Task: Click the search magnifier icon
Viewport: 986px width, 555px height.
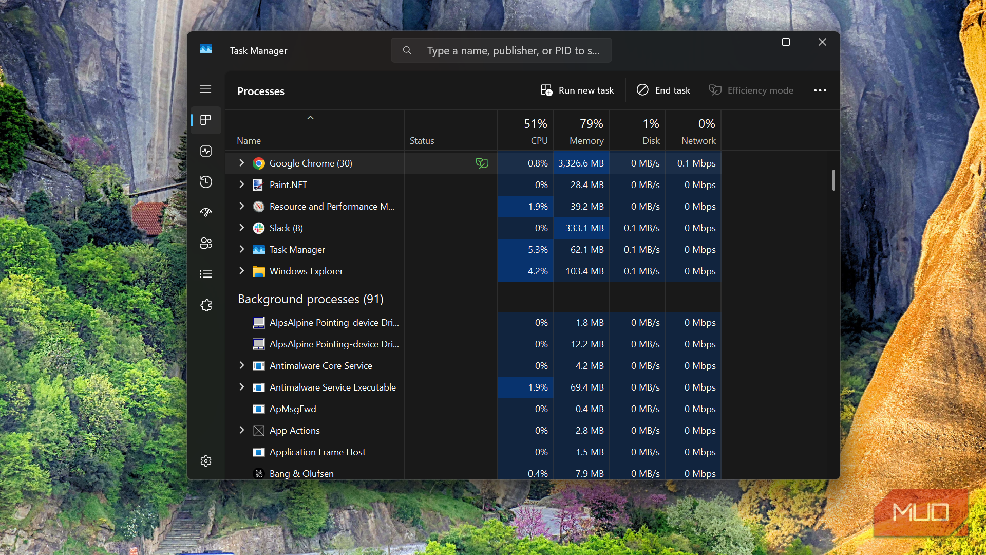Action: 407,50
